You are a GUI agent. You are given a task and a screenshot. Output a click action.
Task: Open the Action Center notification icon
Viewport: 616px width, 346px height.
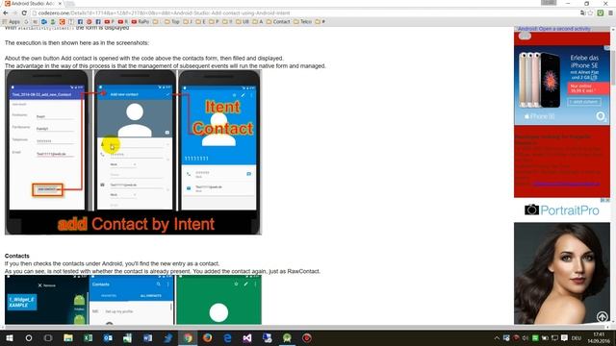pyautogui.click(x=564, y=337)
